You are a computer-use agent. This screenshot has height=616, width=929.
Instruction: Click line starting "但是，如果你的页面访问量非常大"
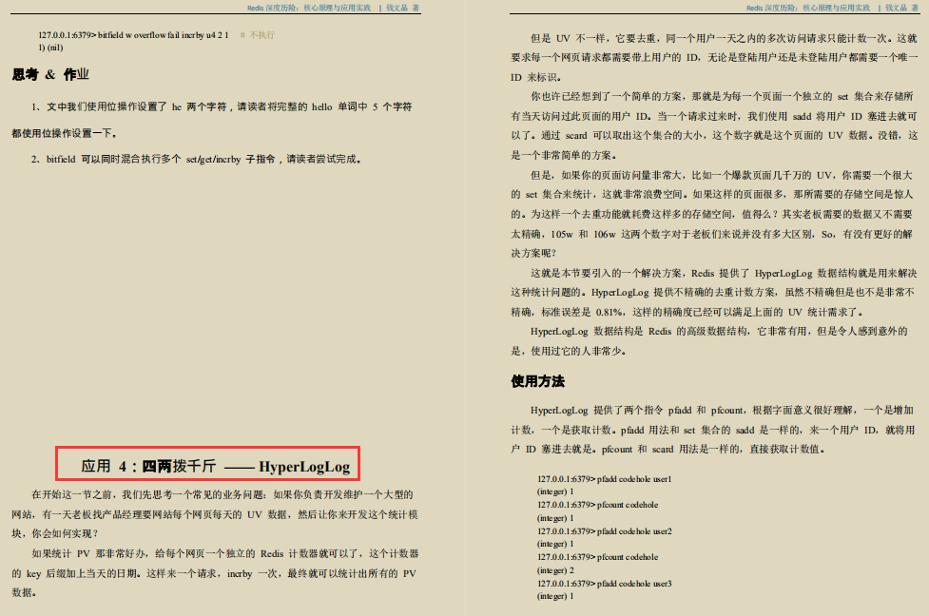point(722,175)
